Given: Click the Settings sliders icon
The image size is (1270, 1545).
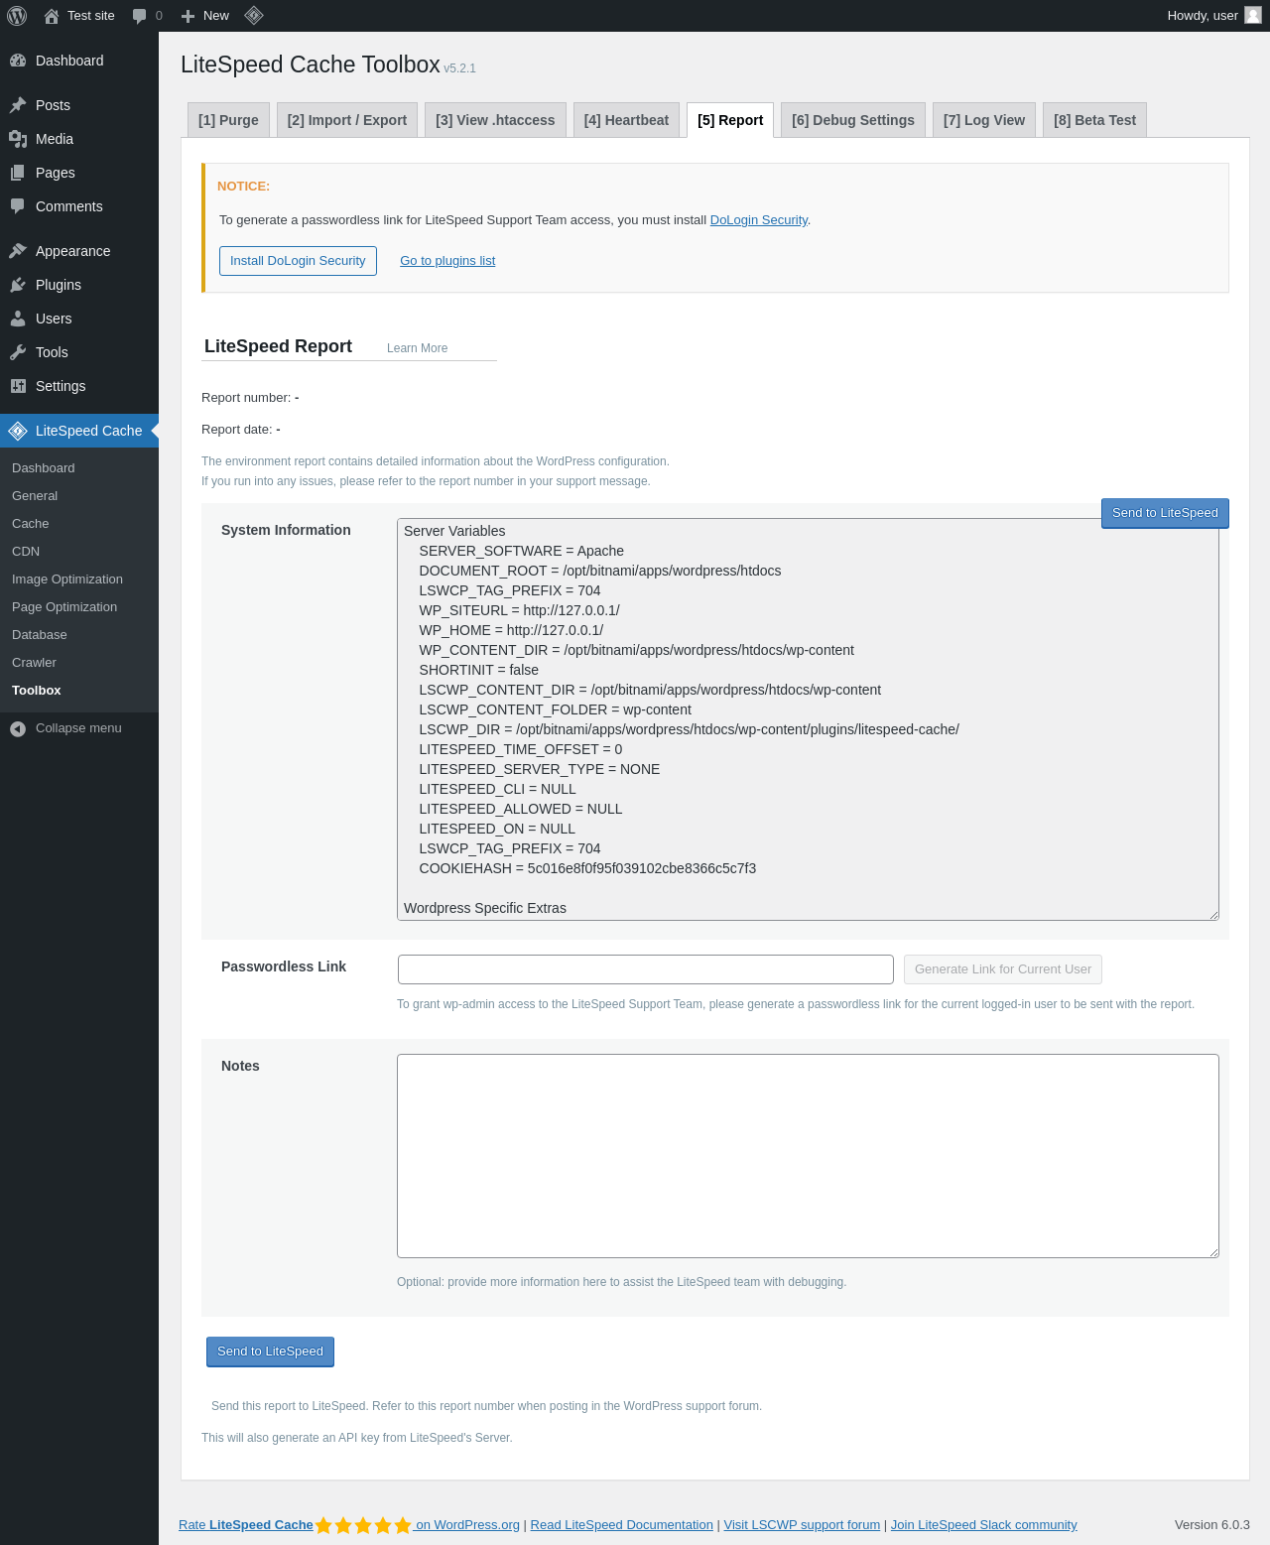Looking at the screenshot, I should 18,386.
